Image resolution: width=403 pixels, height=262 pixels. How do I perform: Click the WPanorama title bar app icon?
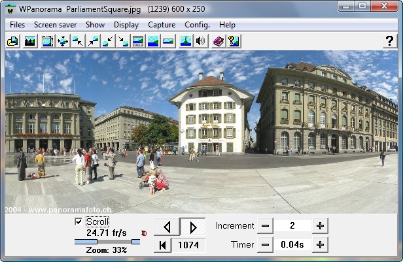(x=10, y=9)
